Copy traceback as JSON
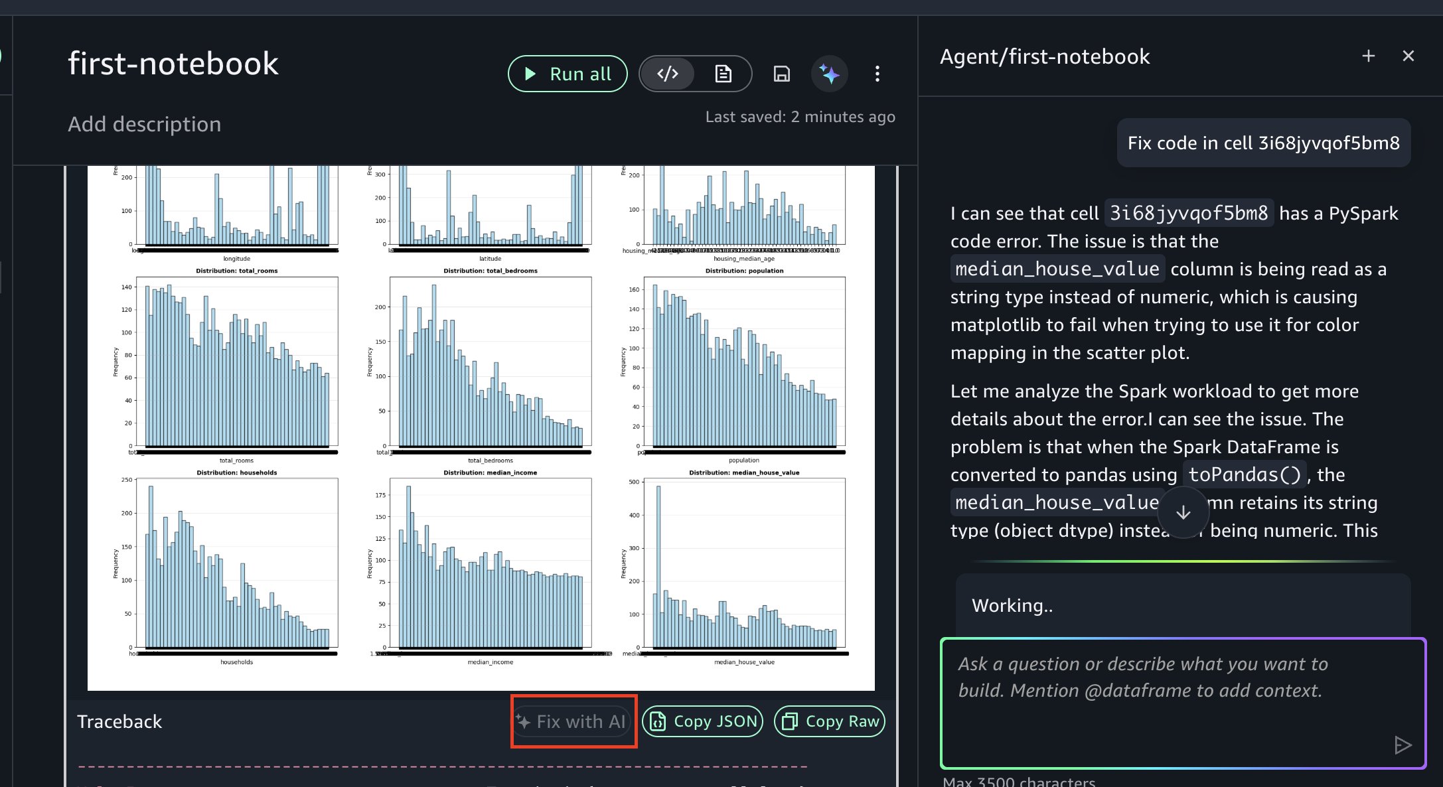Image resolution: width=1443 pixels, height=787 pixels. point(703,721)
